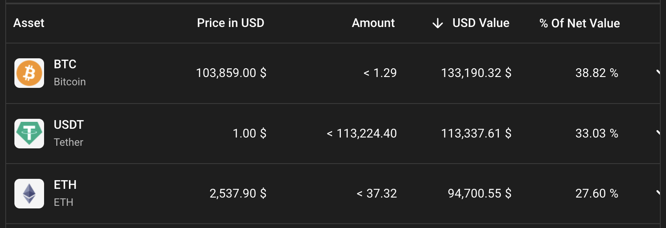Expand the BTC row details chevron
The width and height of the screenshot is (666, 228).
[x=659, y=73]
